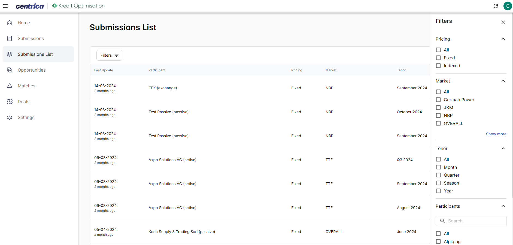Go to Home page
Screen dimensions: 513x245
[x=38, y=23]
